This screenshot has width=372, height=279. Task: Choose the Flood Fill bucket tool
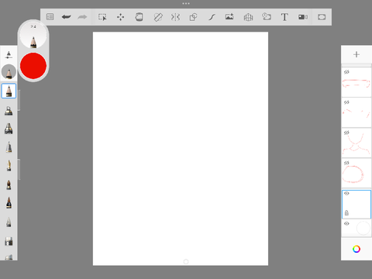point(139,17)
